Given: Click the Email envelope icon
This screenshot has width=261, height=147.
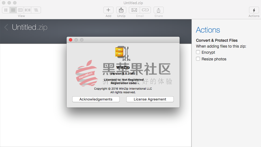Looking at the screenshot, I should click(134, 10).
